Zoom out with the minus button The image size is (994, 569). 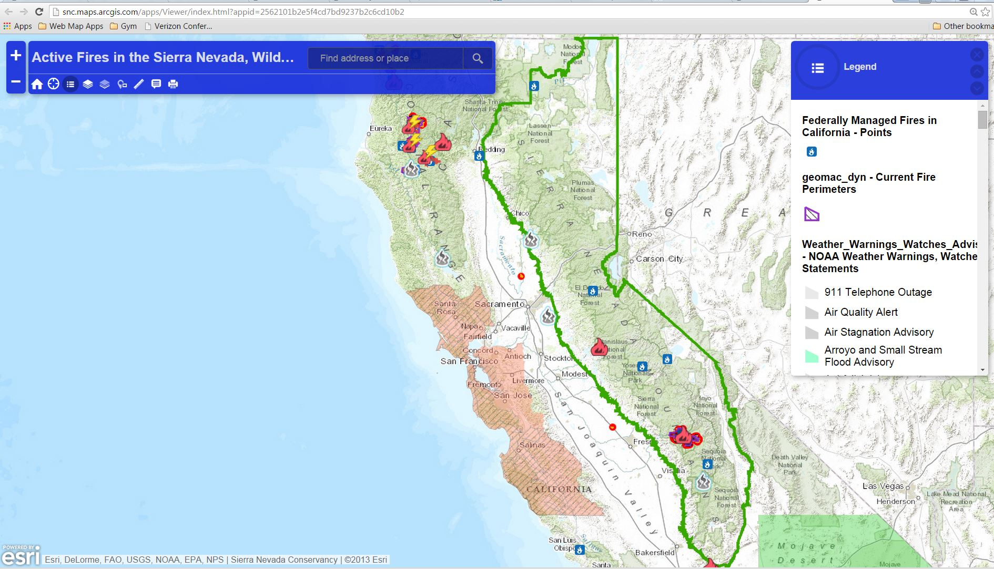(16, 81)
